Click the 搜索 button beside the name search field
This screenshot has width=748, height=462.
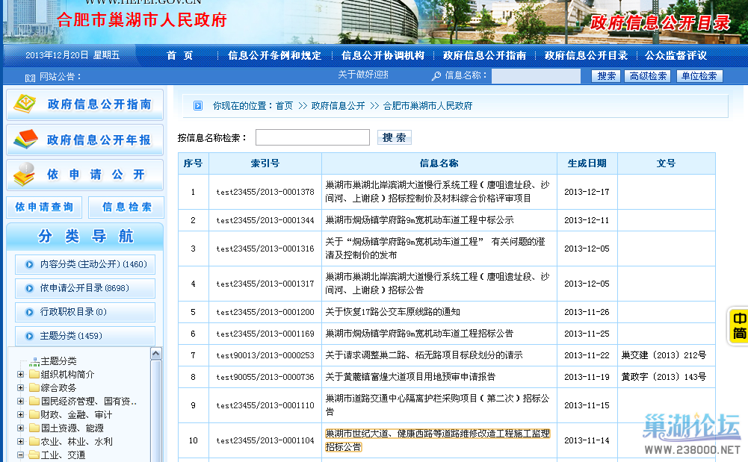pyautogui.click(x=394, y=137)
